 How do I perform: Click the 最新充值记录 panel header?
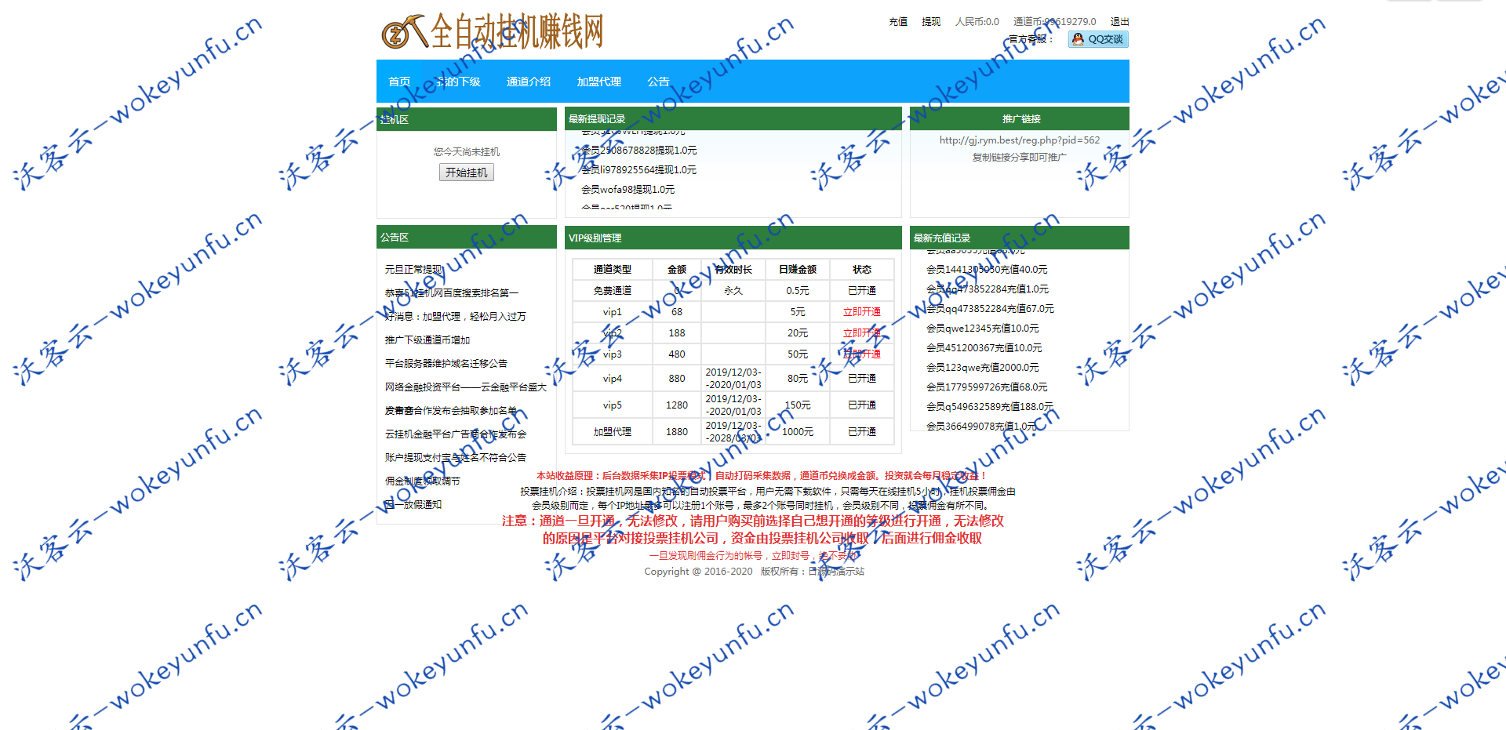click(1020, 238)
